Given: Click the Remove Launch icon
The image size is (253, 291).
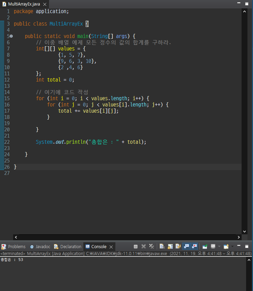Looking at the screenshot, I should click(x=143, y=246).
